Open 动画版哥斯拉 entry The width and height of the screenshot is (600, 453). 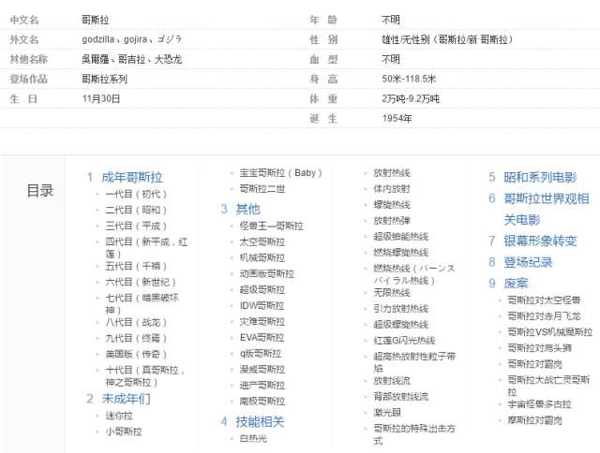[x=266, y=274]
